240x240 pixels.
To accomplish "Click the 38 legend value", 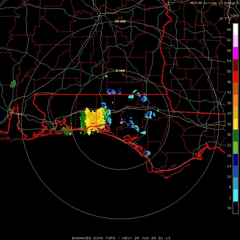I will point(229,103).
